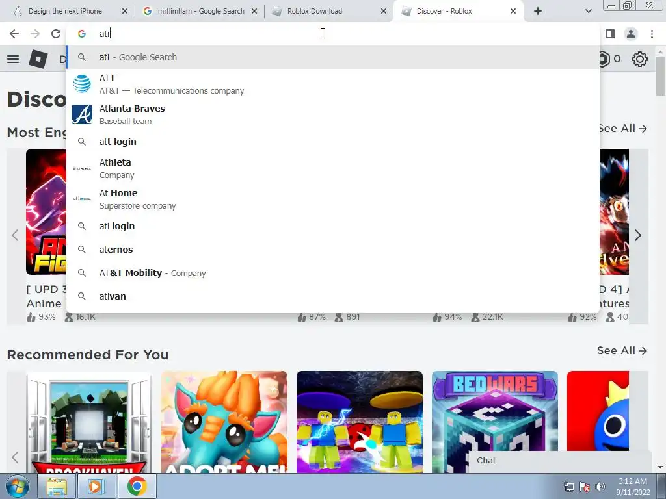Open the Roblox settings gear
The width and height of the screenshot is (666, 499).
coord(640,59)
